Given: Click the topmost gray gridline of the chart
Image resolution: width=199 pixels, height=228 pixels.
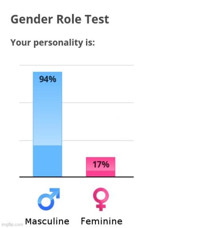Looking at the screenshot, I should pos(76,65).
